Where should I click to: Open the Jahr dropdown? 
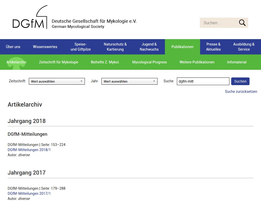coord(129,81)
